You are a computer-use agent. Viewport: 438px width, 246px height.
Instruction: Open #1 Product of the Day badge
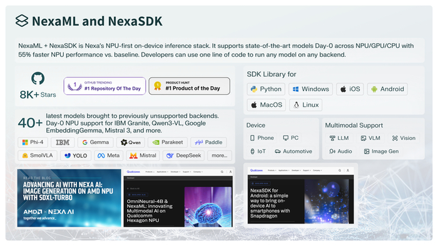(x=190, y=86)
